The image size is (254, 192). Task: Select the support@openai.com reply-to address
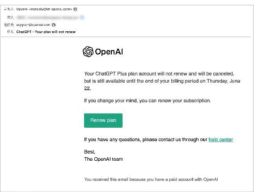33,25
